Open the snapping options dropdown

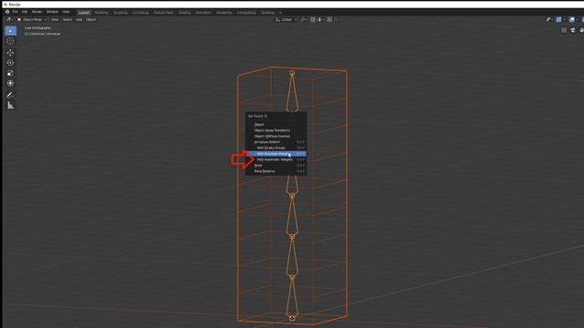320,19
